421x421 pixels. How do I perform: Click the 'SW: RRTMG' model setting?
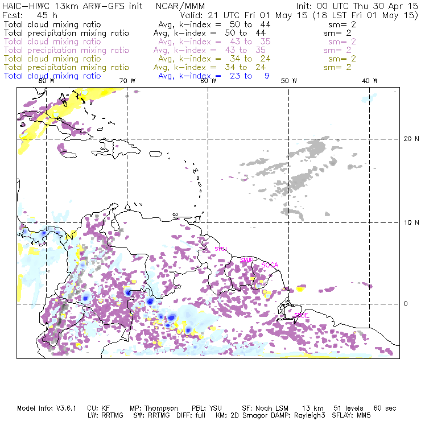coord(151,415)
